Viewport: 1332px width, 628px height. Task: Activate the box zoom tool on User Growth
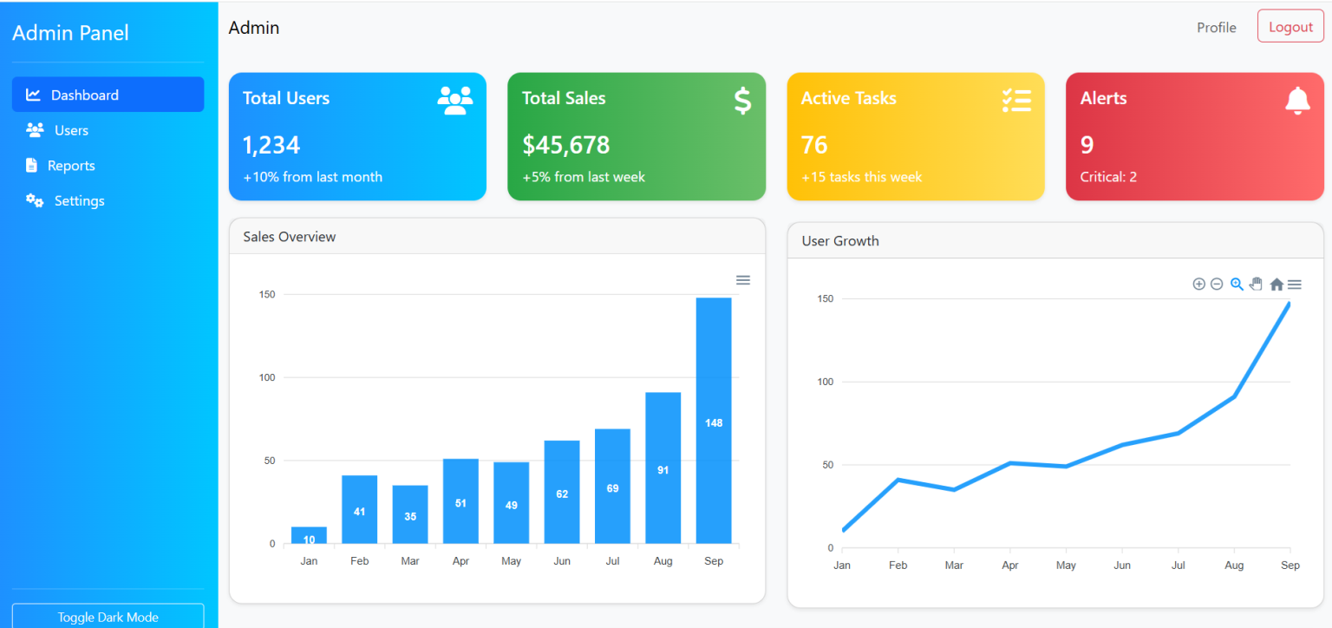click(1237, 284)
